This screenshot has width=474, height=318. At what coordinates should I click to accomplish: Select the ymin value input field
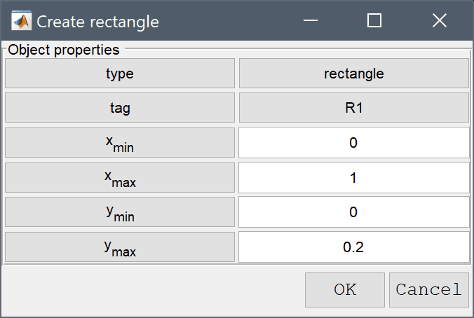(353, 212)
